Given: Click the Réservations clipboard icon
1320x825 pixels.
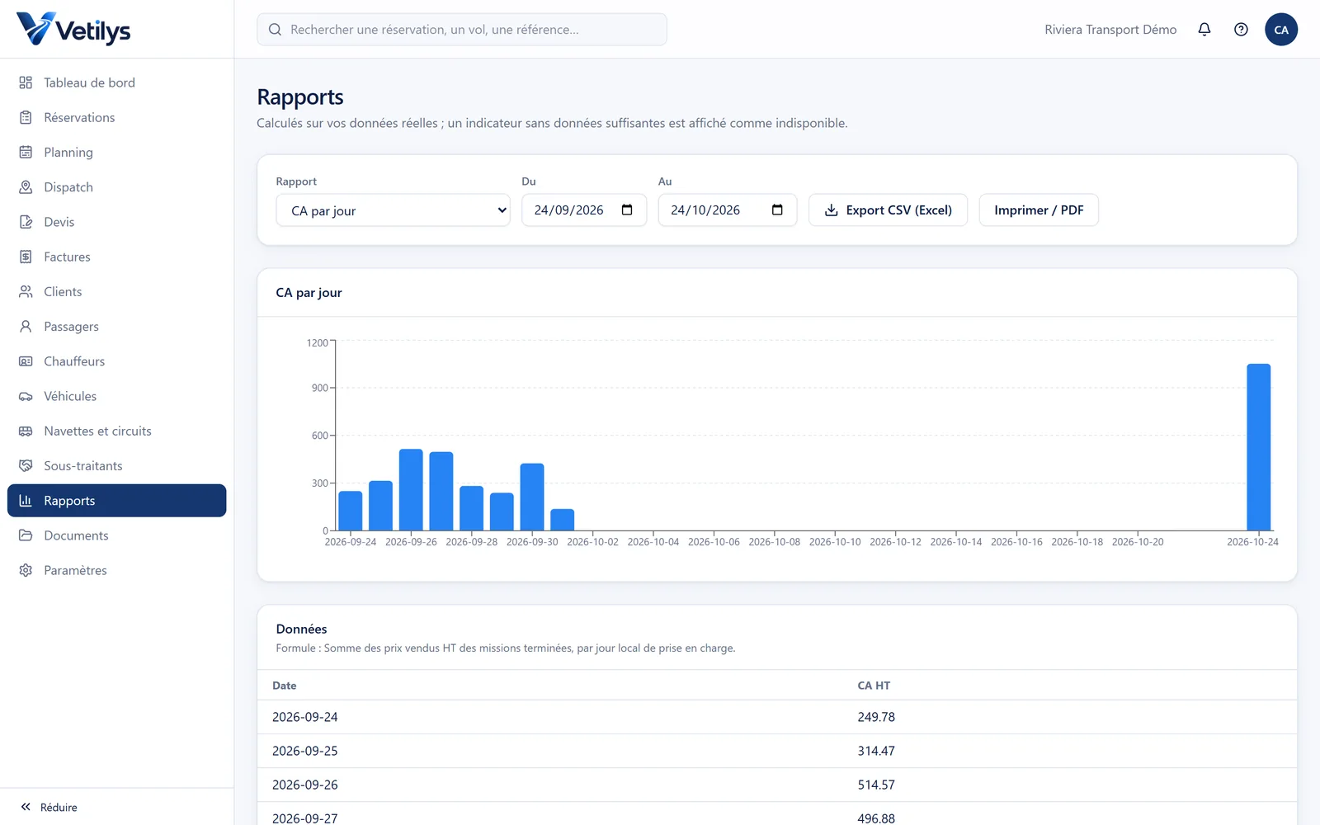Looking at the screenshot, I should point(26,117).
